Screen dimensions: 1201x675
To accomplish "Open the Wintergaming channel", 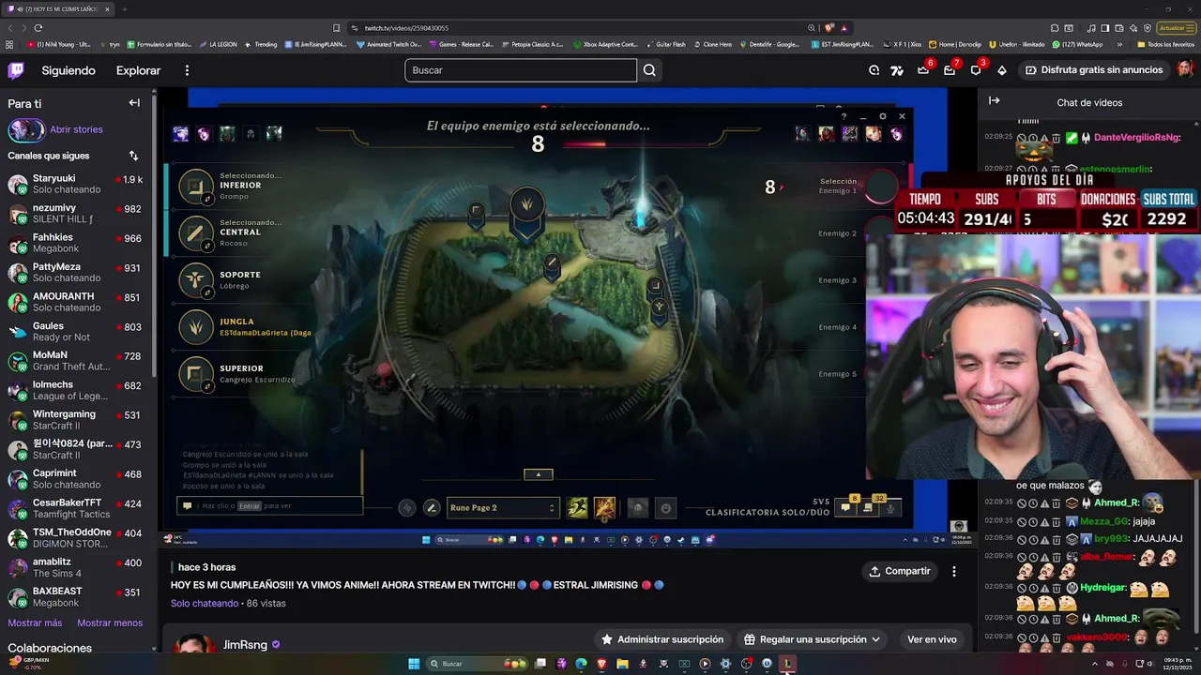I will (75, 420).
